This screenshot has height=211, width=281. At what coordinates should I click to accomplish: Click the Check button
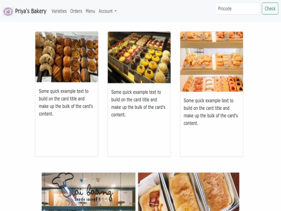click(270, 8)
